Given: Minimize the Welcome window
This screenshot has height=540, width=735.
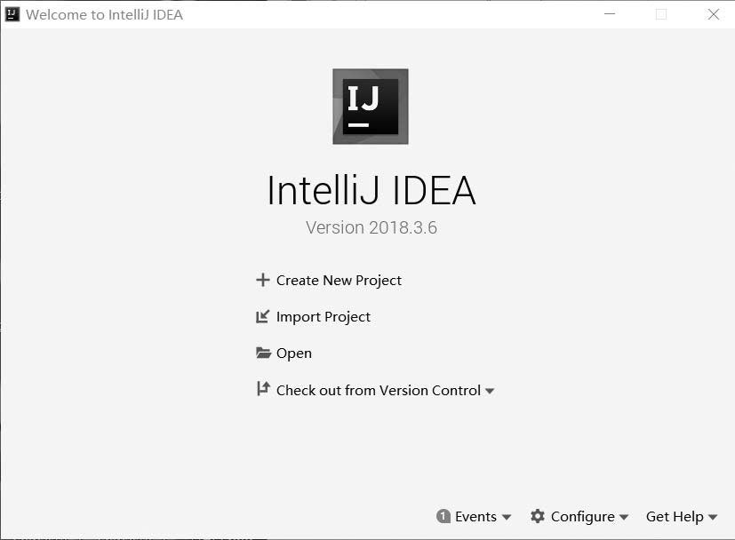Looking at the screenshot, I should (x=610, y=14).
